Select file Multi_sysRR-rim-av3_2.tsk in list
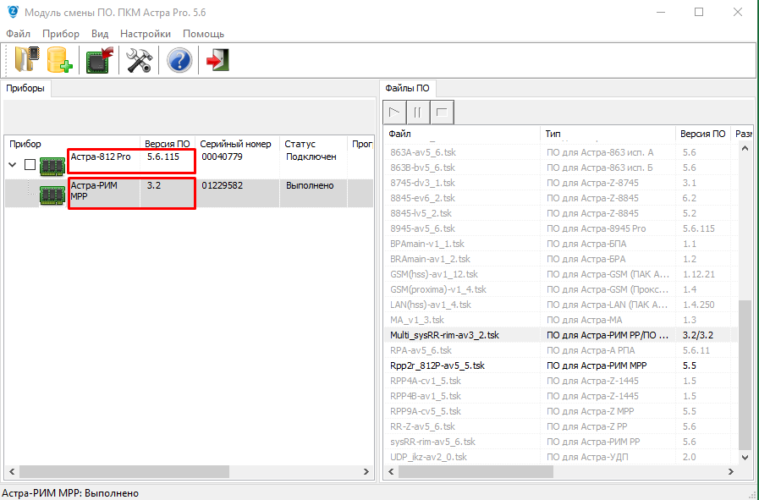Image resolution: width=759 pixels, height=500 pixels. (444, 335)
